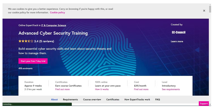This screenshot has height=109, width=214.
Task: Click the Approx 9 weeks duration text
Action: point(33,86)
